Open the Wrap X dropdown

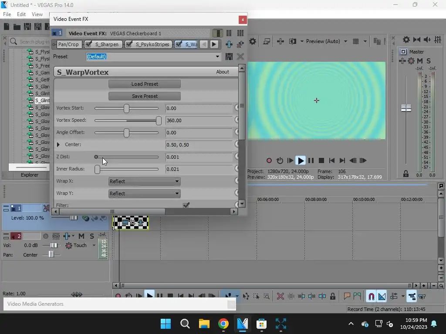click(145, 181)
